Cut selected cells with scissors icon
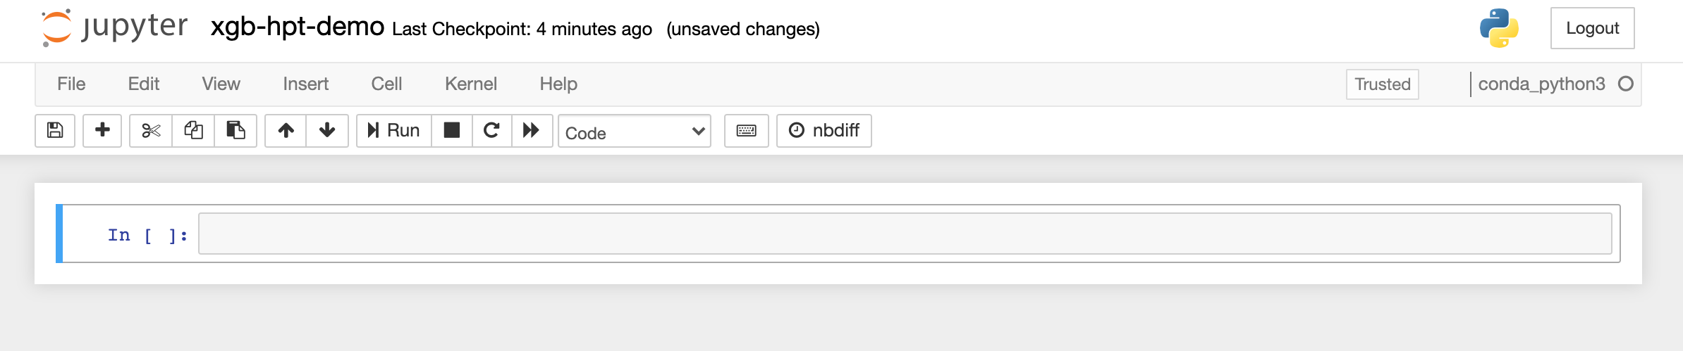This screenshot has height=351, width=1683. tap(151, 131)
